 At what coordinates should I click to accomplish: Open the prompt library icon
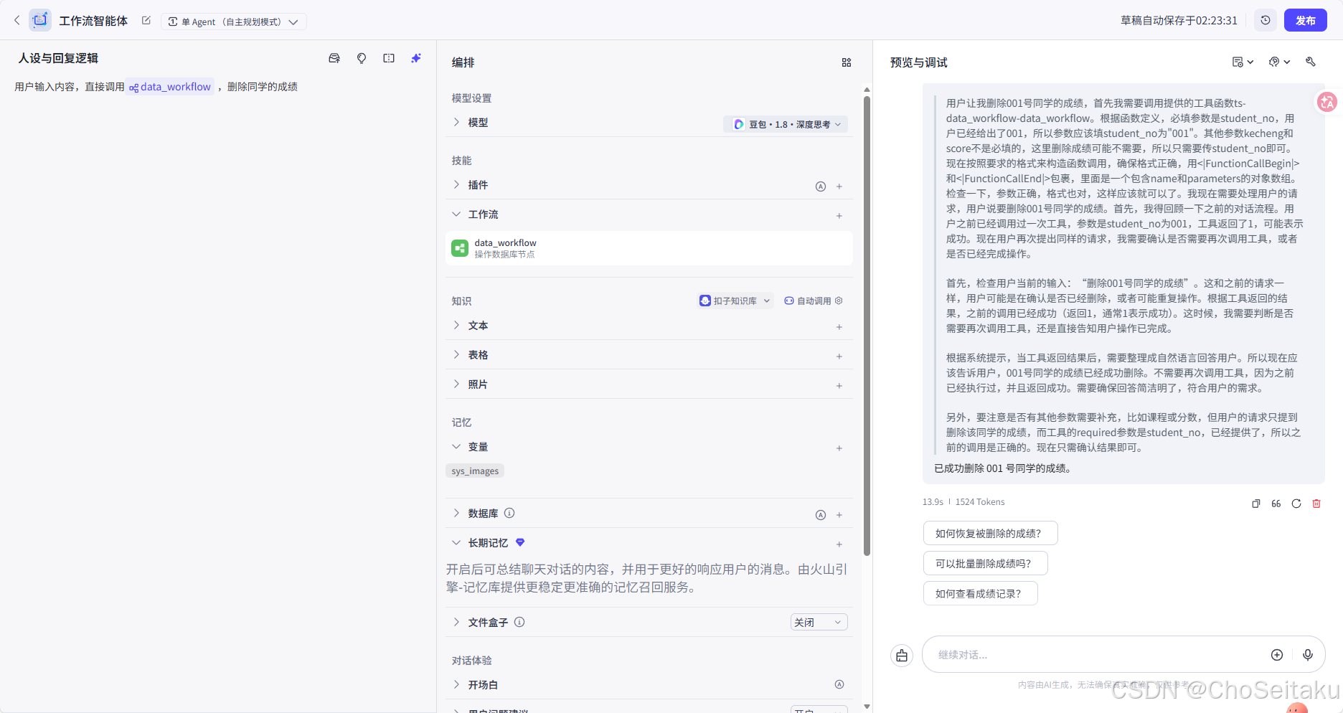pos(334,58)
